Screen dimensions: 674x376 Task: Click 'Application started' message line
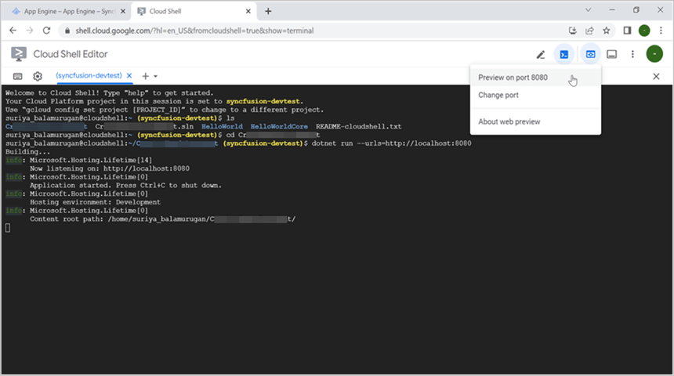126,186
